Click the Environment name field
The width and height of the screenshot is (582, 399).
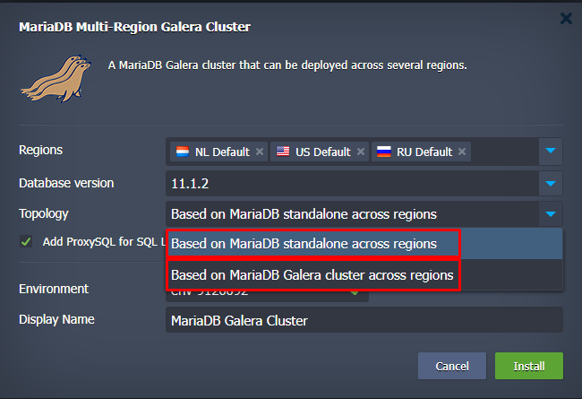click(x=260, y=291)
